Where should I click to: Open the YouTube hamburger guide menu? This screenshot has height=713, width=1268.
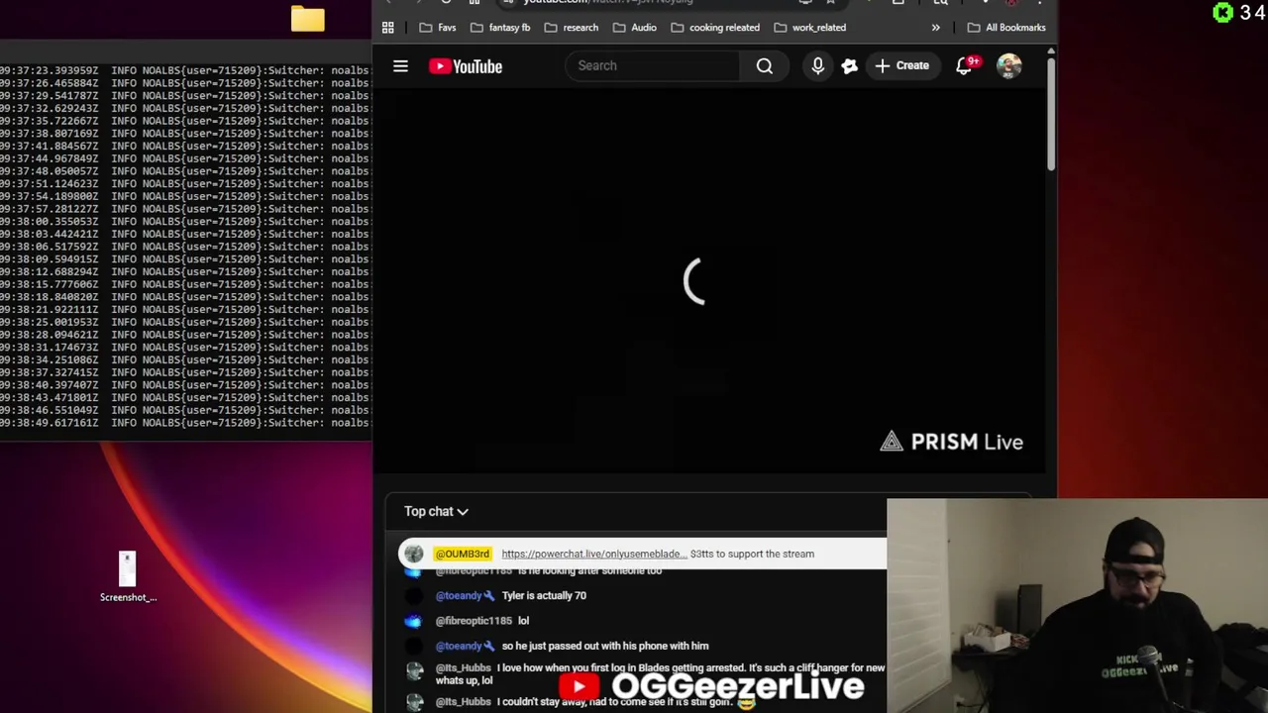coord(400,66)
